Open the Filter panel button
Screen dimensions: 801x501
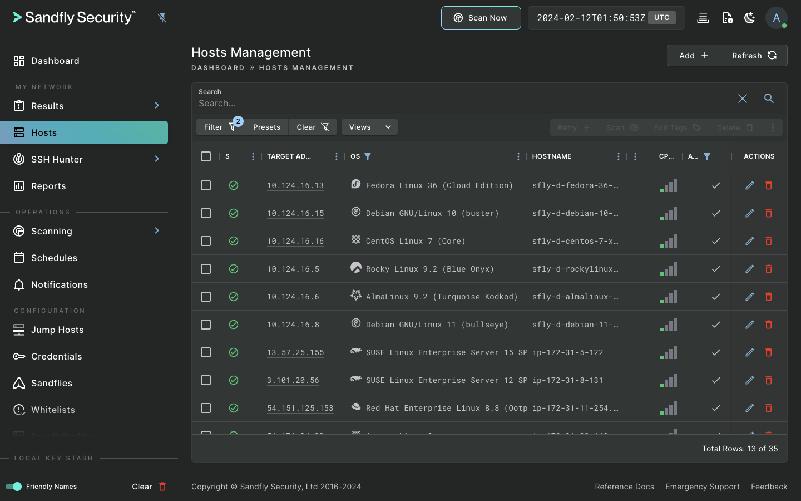pos(221,127)
